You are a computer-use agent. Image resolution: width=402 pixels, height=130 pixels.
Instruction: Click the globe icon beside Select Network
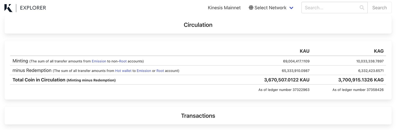[251, 8]
